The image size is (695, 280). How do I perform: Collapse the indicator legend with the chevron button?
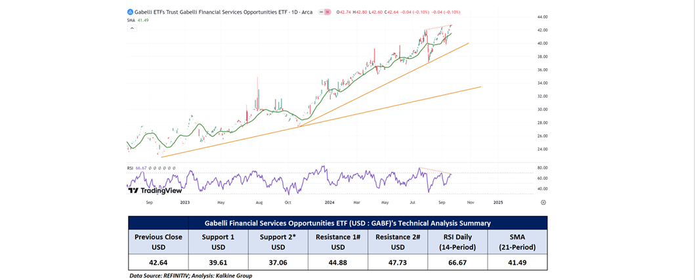pyautogui.click(x=132, y=28)
